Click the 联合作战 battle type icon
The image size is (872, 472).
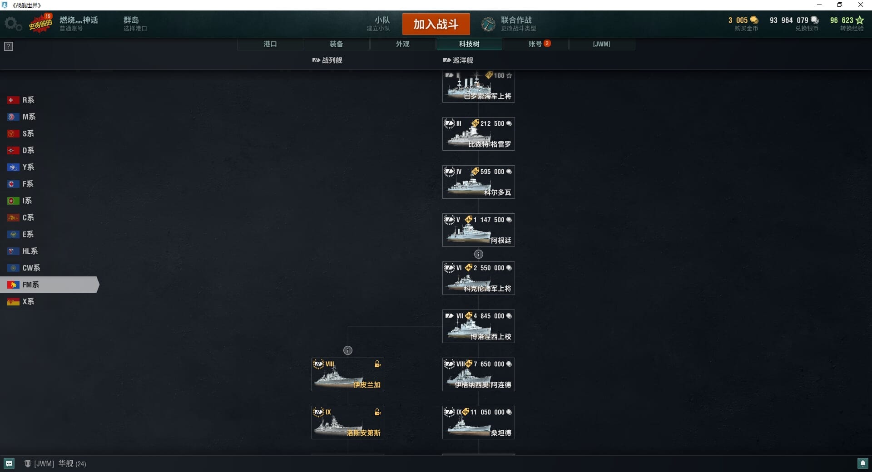(x=488, y=24)
